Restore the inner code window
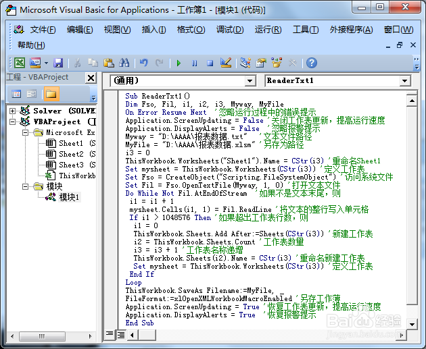This screenshot has width=426, height=349. (400, 45)
